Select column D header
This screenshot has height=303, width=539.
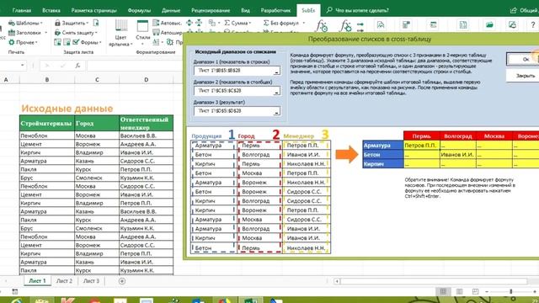coord(146,80)
